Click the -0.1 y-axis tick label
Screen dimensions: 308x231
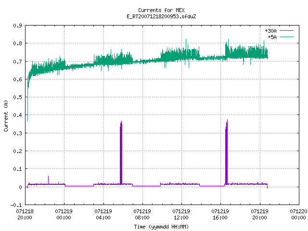tap(16, 205)
